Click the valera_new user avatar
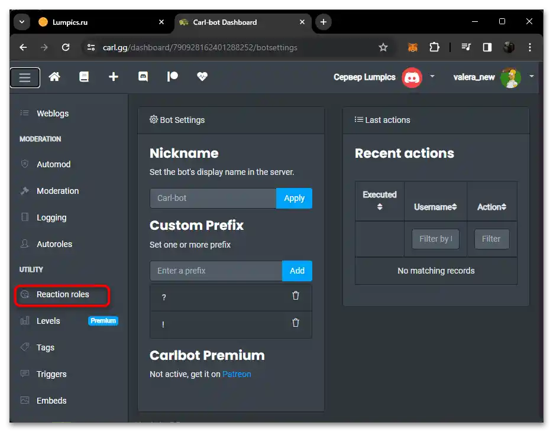 (x=510, y=77)
